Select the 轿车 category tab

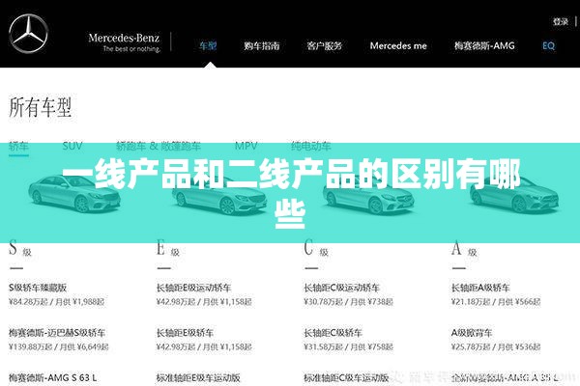pyautogui.click(x=18, y=147)
